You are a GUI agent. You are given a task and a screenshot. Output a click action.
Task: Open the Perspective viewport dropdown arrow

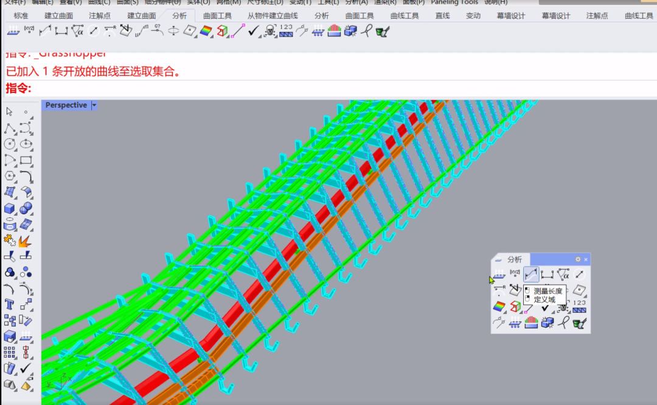tap(94, 105)
